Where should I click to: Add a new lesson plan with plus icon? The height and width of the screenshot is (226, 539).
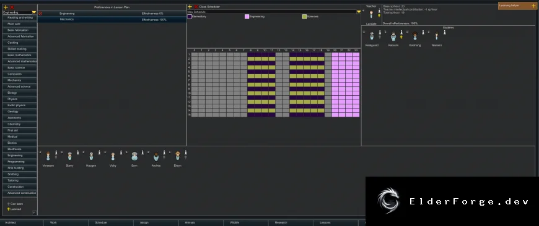[6, 7]
